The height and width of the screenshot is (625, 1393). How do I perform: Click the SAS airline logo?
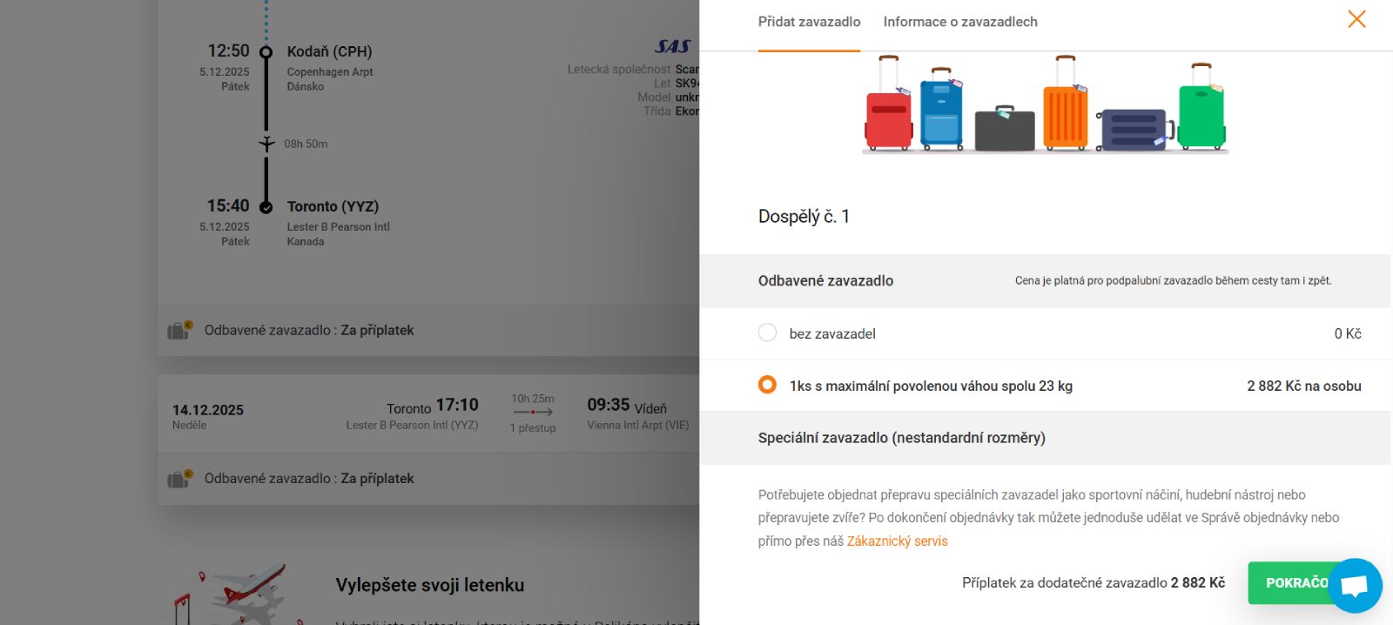pos(672,46)
